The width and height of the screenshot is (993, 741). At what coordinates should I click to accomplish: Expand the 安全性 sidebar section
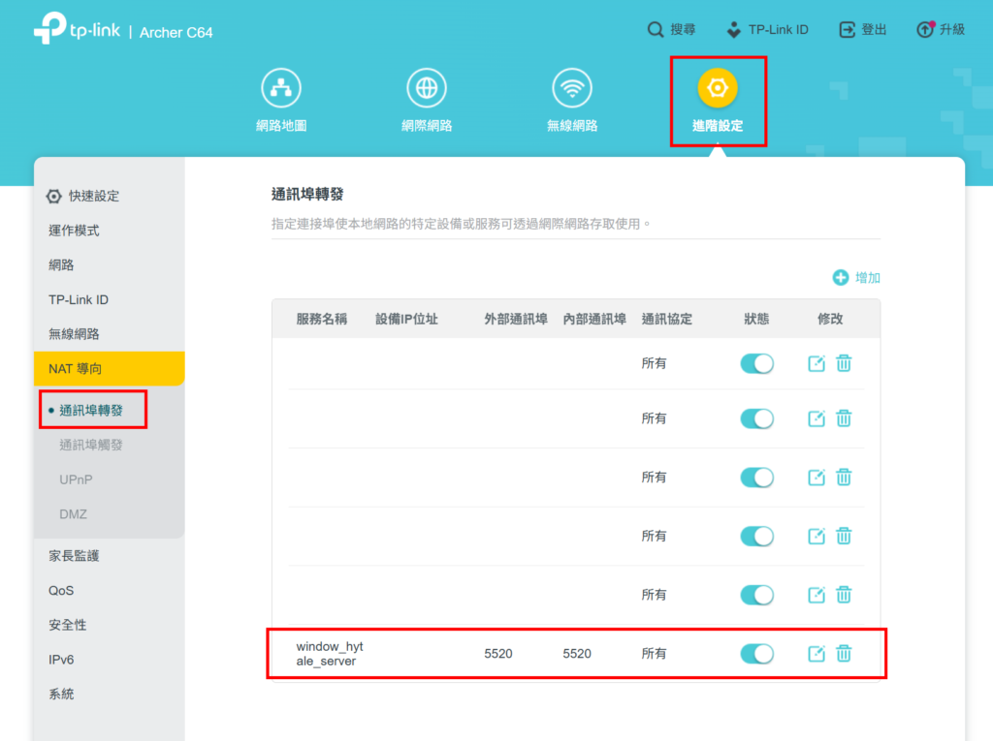(68, 625)
